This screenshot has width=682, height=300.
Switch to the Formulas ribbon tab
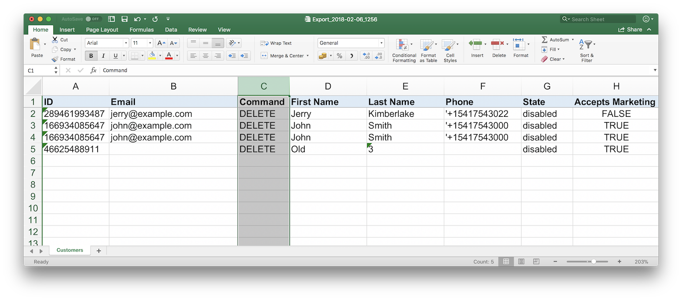click(142, 30)
